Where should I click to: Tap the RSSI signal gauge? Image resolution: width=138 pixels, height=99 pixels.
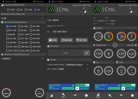click(x=98, y=36)
